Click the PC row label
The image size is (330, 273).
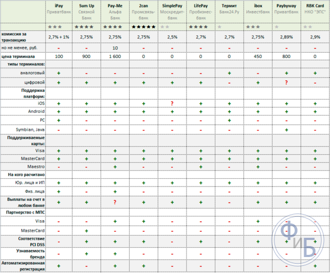click(42, 120)
